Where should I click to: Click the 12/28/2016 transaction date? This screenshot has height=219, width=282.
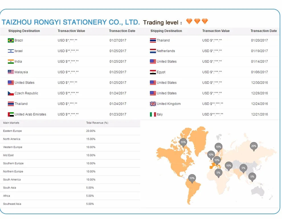pyautogui.click(x=259, y=93)
